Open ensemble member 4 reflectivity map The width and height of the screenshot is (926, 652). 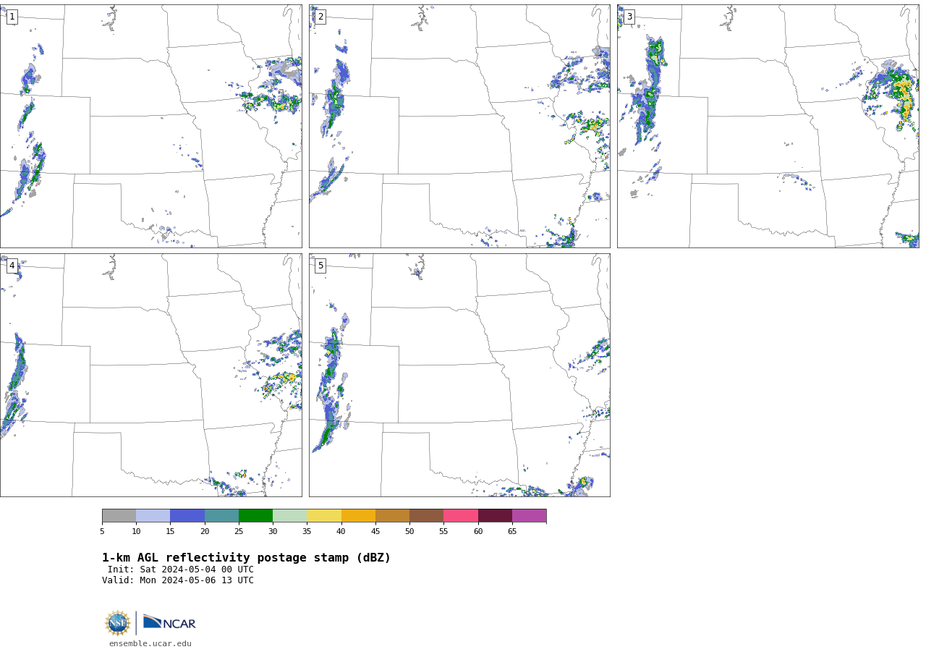(x=150, y=375)
